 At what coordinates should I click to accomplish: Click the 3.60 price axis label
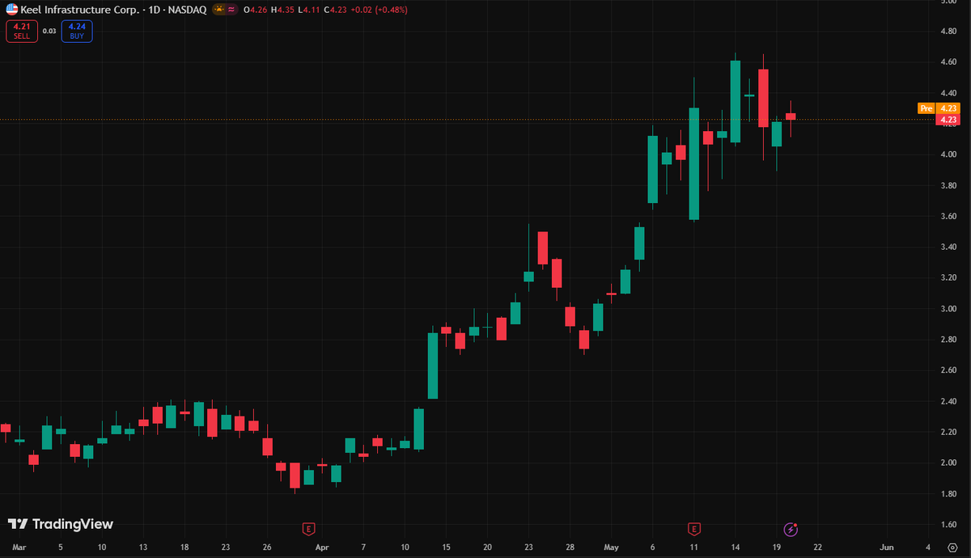tap(949, 216)
